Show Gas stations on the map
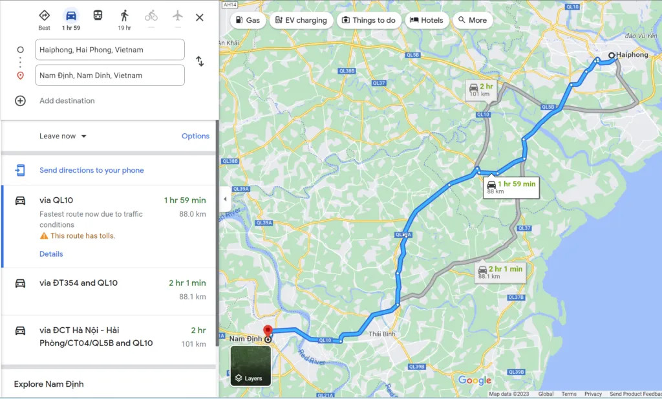Viewport: 662px width, 399px height. coord(248,20)
